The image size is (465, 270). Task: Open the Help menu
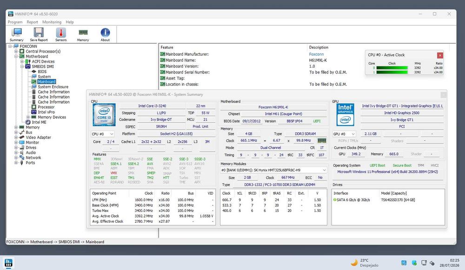click(x=70, y=22)
